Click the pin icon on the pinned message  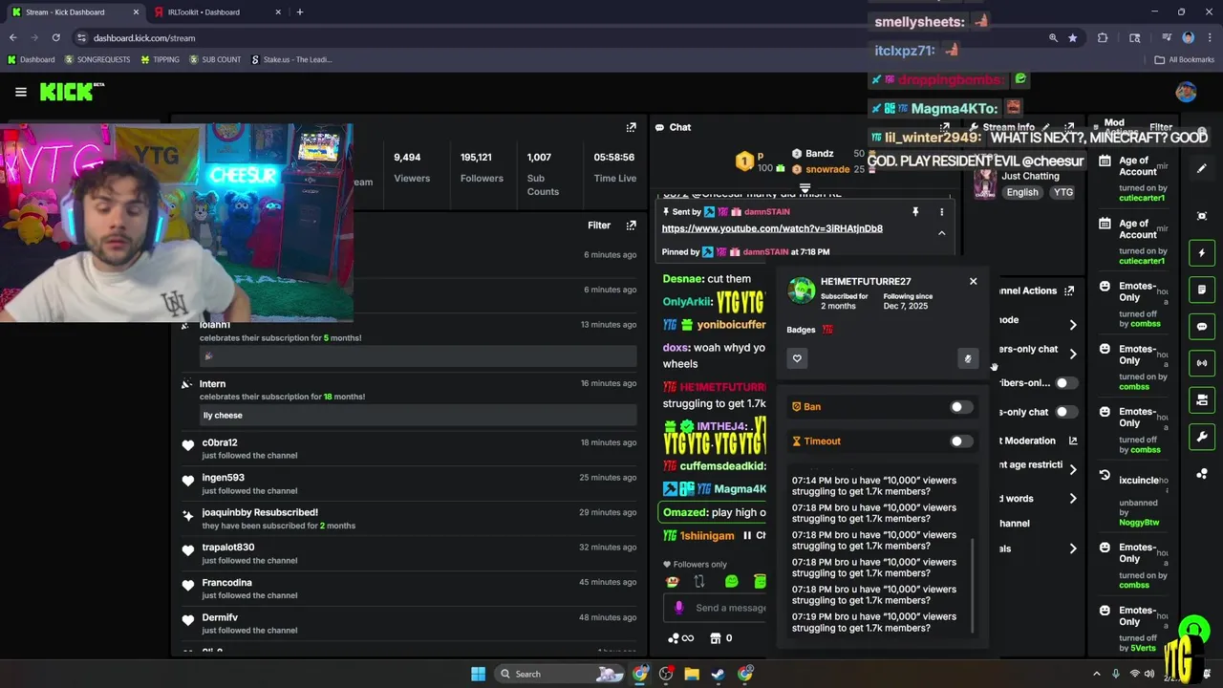point(915,212)
